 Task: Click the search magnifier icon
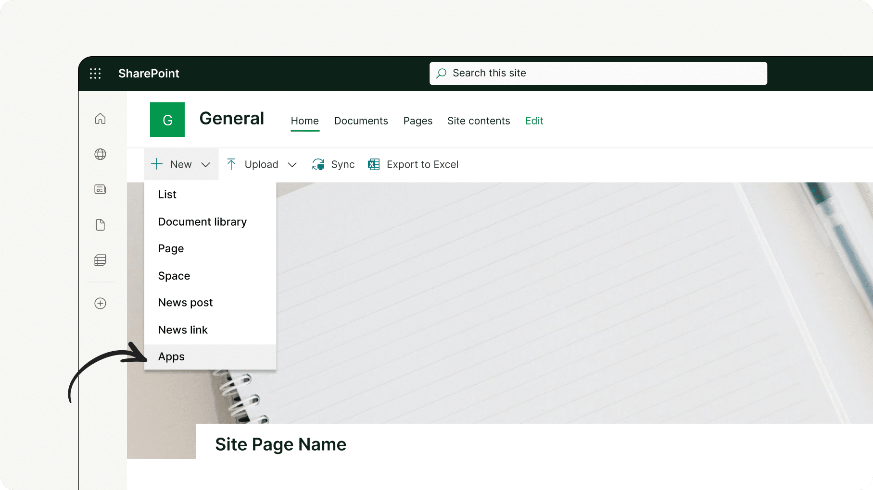[441, 73]
